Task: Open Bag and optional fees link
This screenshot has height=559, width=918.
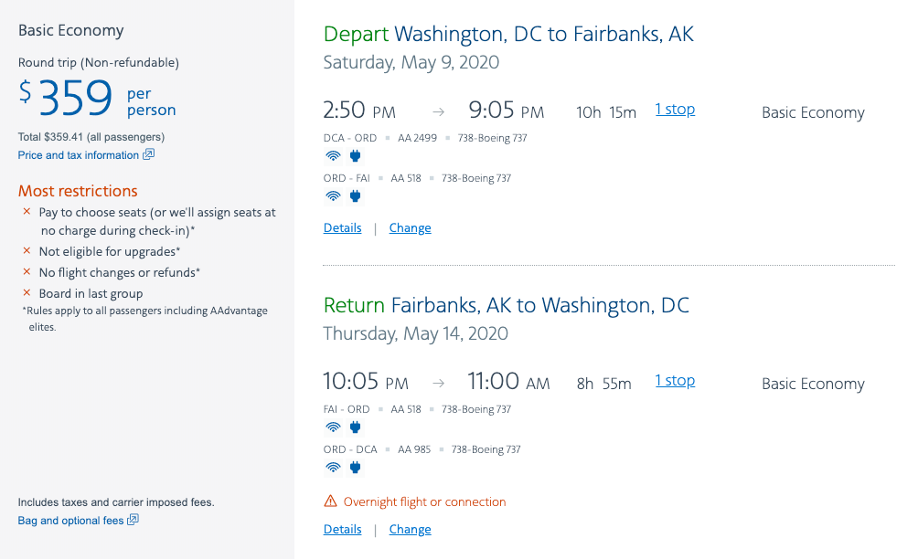Action: click(x=70, y=521)
